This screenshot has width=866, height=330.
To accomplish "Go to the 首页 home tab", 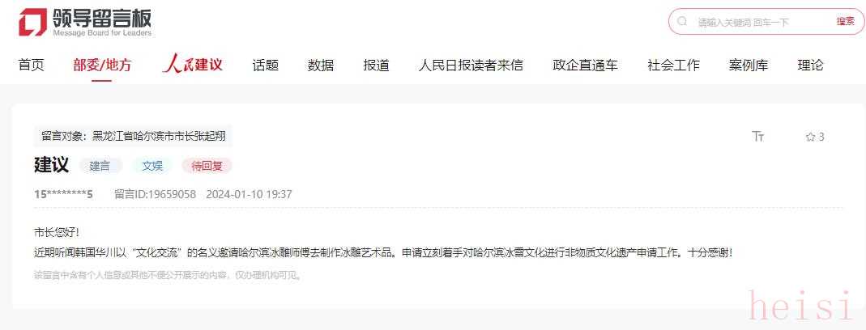I will tap(31, 66).
